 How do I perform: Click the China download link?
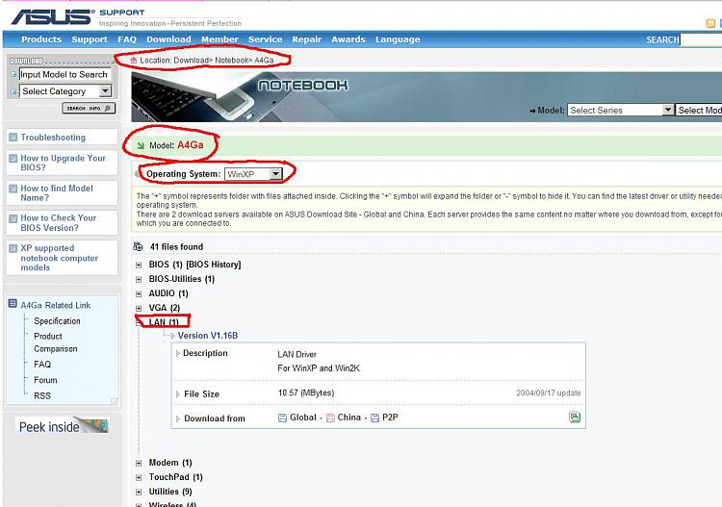349,418
